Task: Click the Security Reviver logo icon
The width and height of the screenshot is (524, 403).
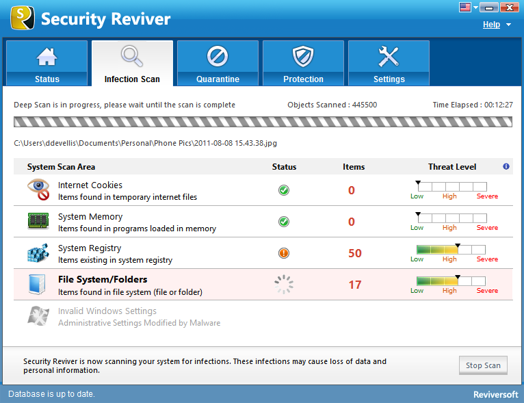Action: click(23, 18)
